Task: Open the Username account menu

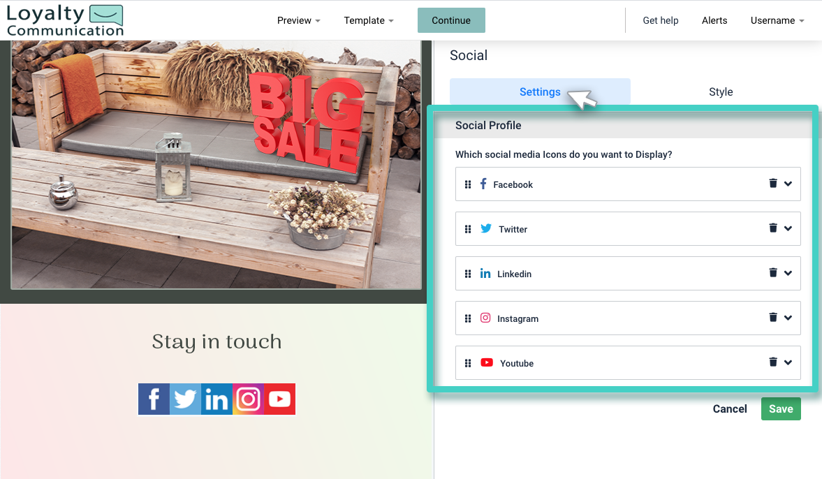Action: pos(777,20)
